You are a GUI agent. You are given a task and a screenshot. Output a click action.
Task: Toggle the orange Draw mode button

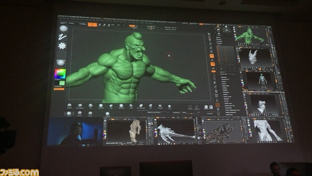pos(95,25)
